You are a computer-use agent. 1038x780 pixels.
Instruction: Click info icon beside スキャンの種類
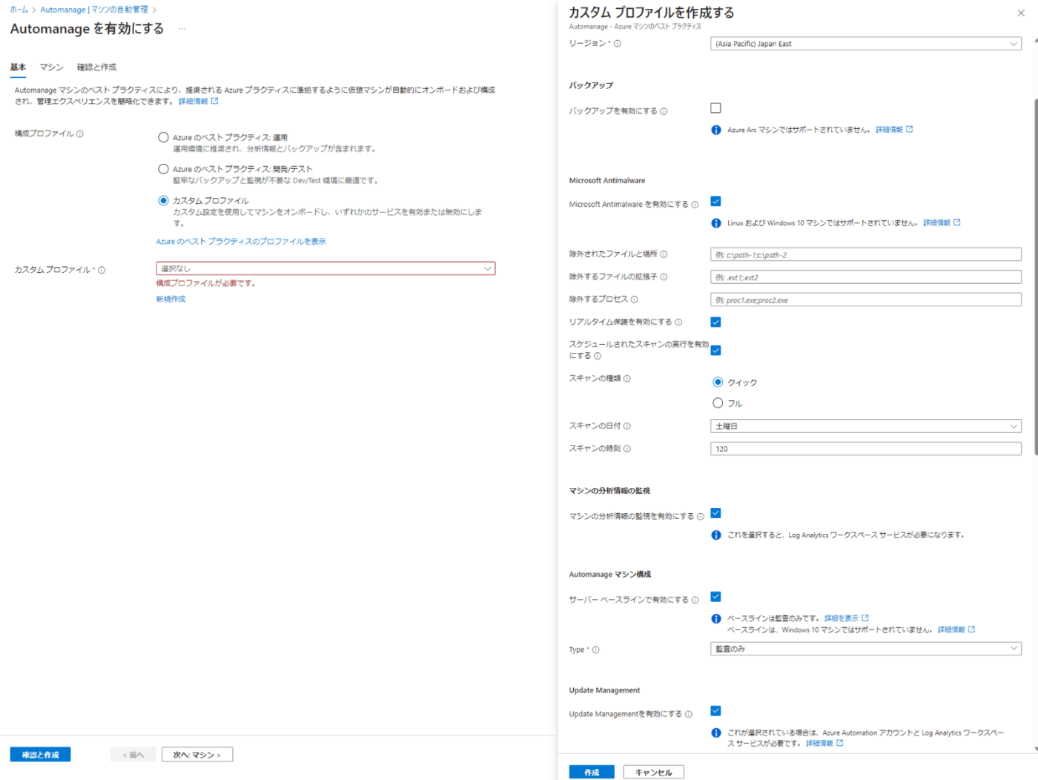pos(627,379)
